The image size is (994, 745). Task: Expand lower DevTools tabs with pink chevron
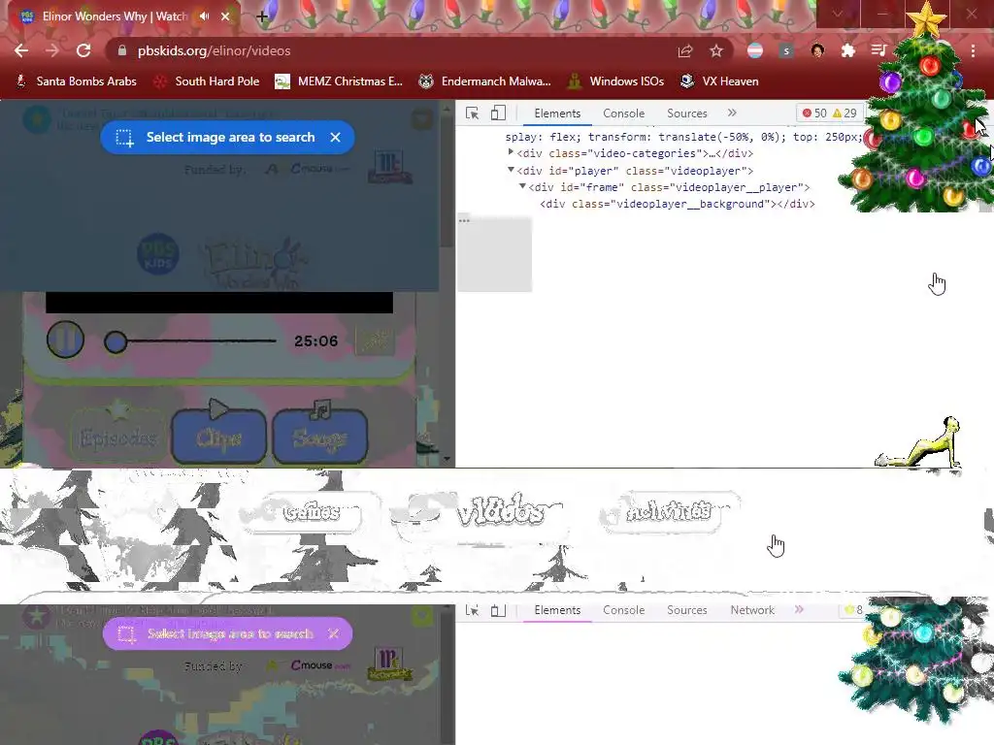(x=799, y=609)
